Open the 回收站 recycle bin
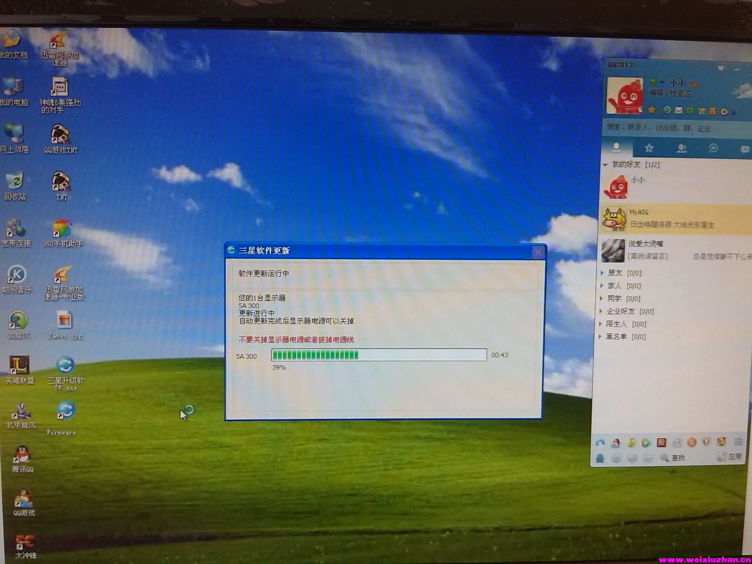 pyautogui.click(x=15, y=186)
